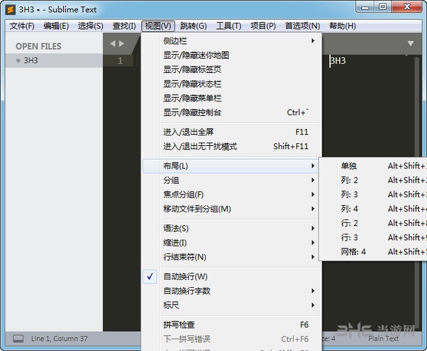
Task: Choose the 单独 single layout
Action: pyautogui.click(x=374, y=166)
